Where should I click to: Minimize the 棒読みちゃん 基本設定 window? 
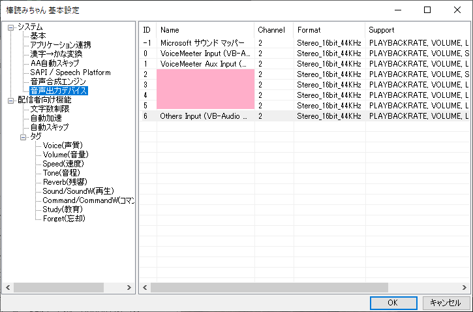pos(398,10)
